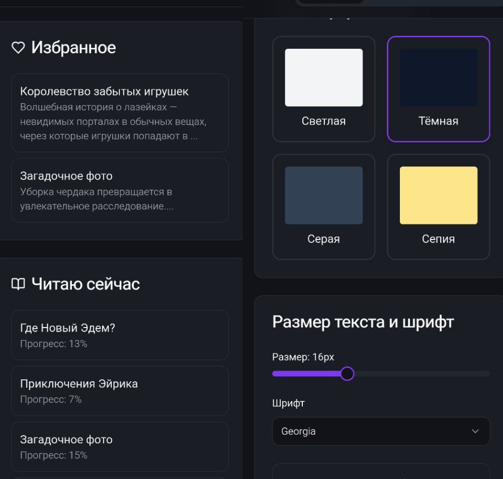This screenshot has height=479, width=503.
Task: Click the heart icon beside Избранное
Action: click(18, 48)
